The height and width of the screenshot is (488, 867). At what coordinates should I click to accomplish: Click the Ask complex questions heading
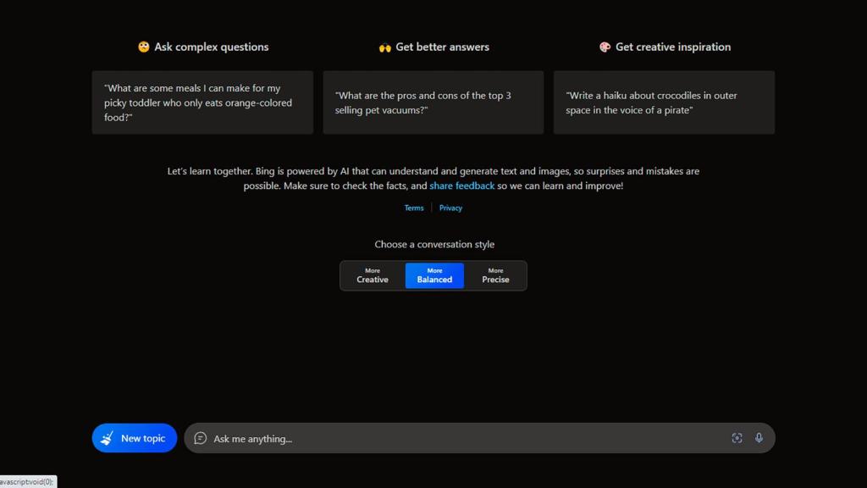point(211,47)
